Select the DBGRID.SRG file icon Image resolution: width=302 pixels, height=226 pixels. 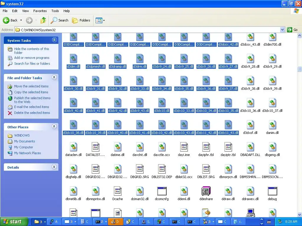click(139, 169)
